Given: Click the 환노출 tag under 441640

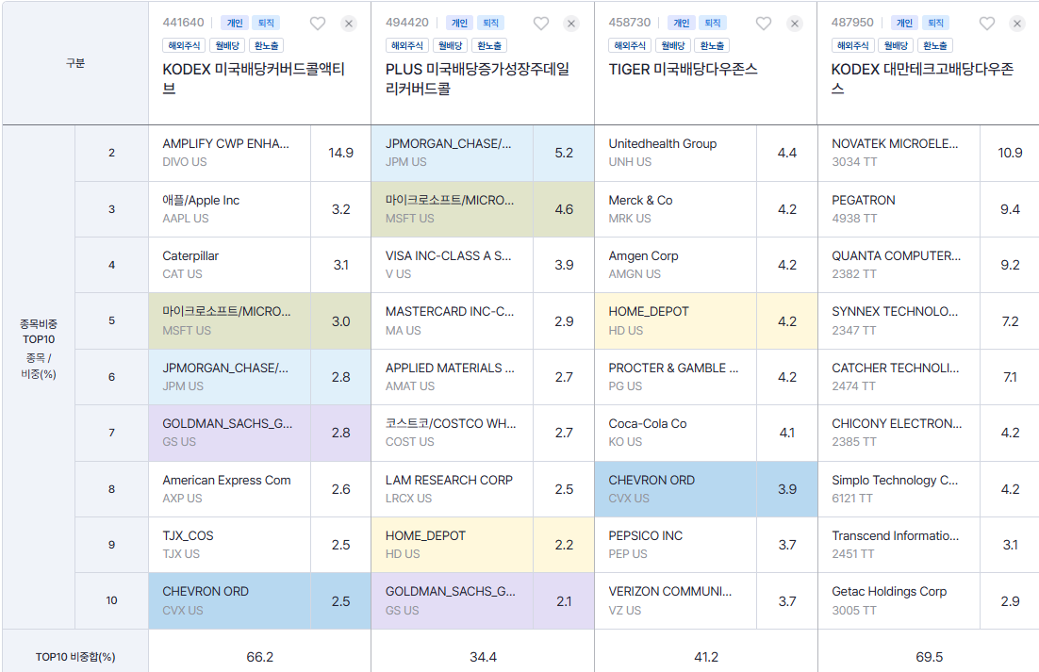Looking at the screenshot, I should (267, 45).
